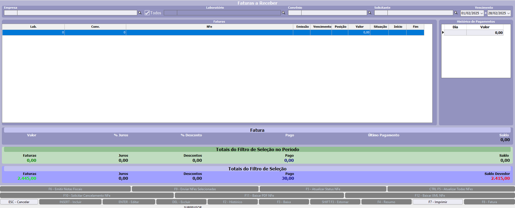Sort by the Vencimento column header
The height and width of the screenshot is (208, 515).
click(x=322, y=27)
